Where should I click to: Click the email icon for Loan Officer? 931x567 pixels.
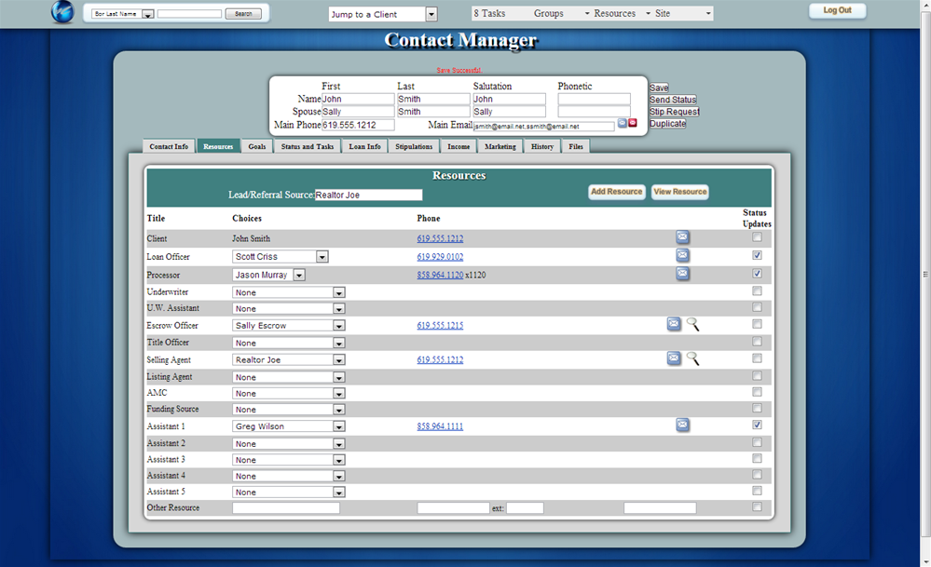682,255
